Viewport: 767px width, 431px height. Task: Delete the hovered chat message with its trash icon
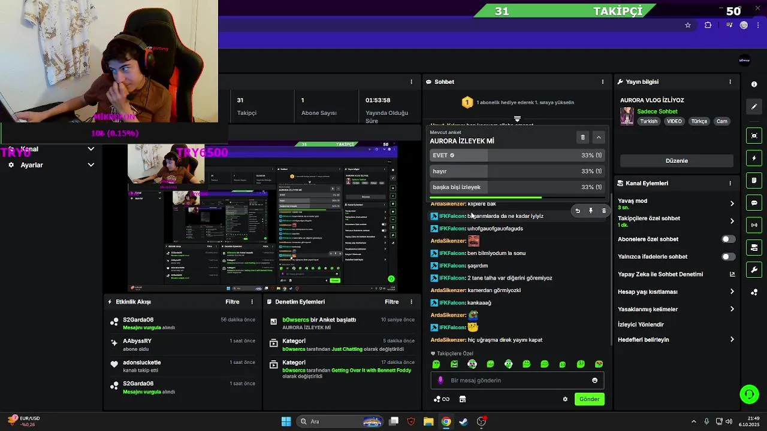point(603,211)
